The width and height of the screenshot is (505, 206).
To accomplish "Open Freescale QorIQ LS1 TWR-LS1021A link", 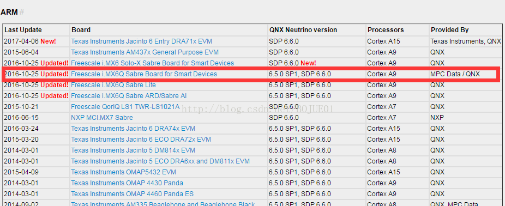I will [x=125, y=107].
